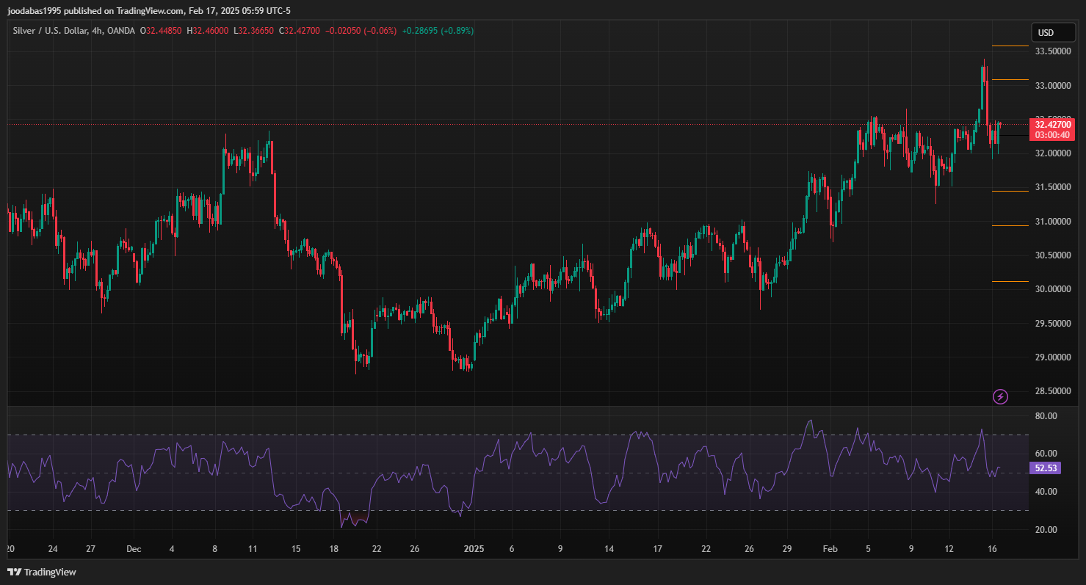Viewport: 1086px width, 585px height.
Task: Click the purple lightning bolt icon
Action: coord(1000,397)
